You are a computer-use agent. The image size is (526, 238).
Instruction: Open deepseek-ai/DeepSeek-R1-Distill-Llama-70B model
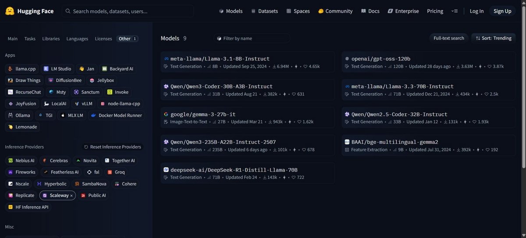point(248,173)
